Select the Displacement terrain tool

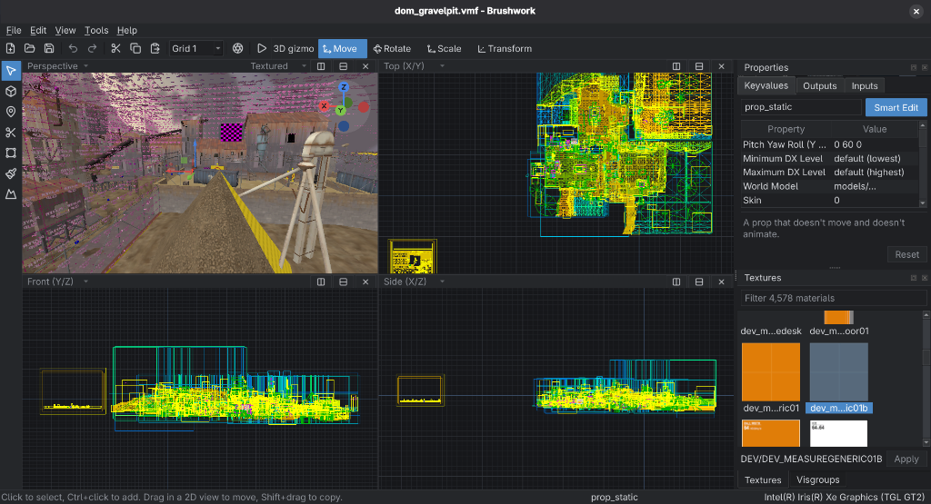11,194
